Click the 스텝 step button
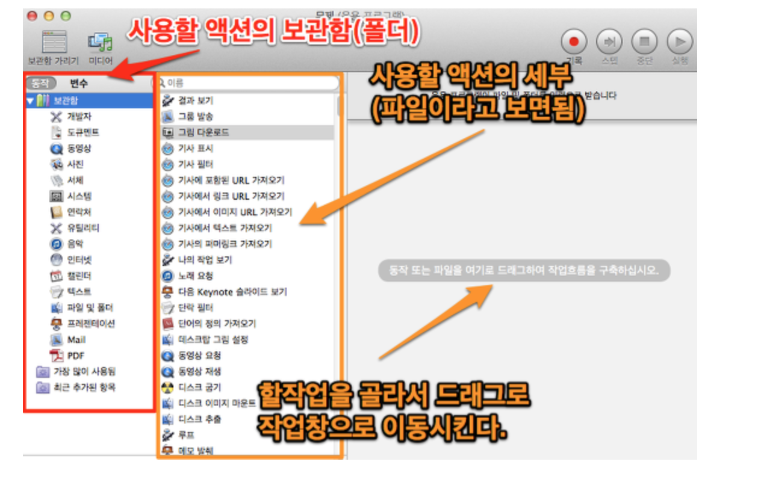Image resolution: width=761 pixels, height=497 pixels. click(x=609, y=42)
